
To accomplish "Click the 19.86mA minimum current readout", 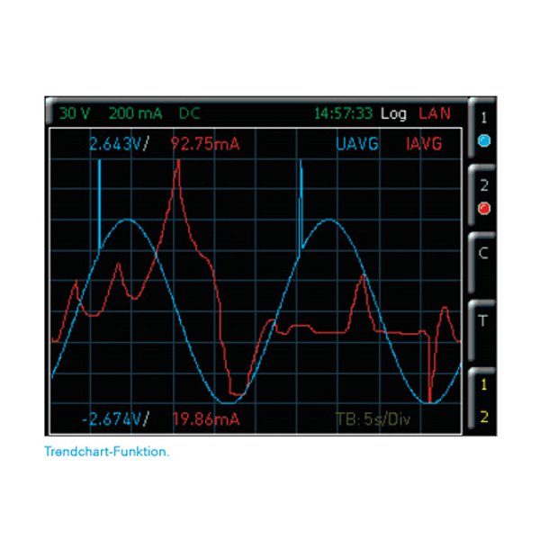I will 205,418.
